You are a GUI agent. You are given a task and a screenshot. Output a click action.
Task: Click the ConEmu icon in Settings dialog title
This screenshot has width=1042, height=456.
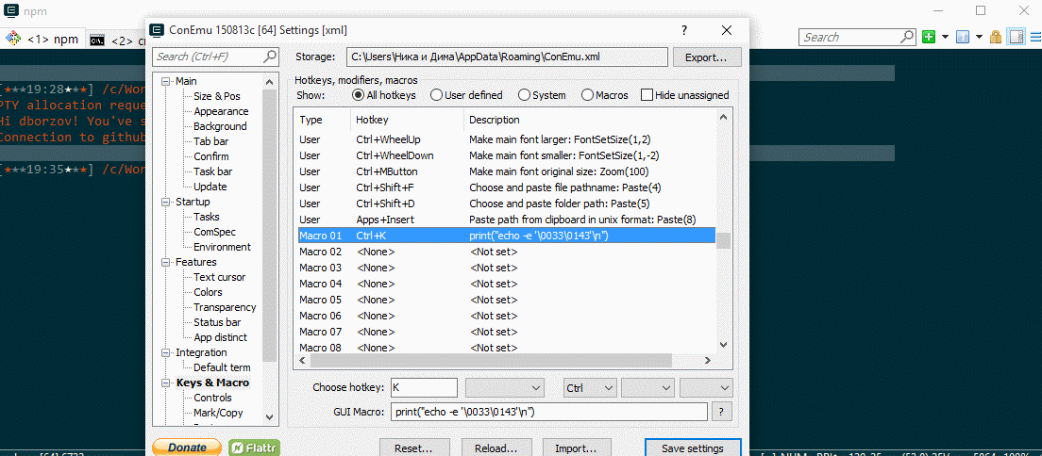(158, 30)
